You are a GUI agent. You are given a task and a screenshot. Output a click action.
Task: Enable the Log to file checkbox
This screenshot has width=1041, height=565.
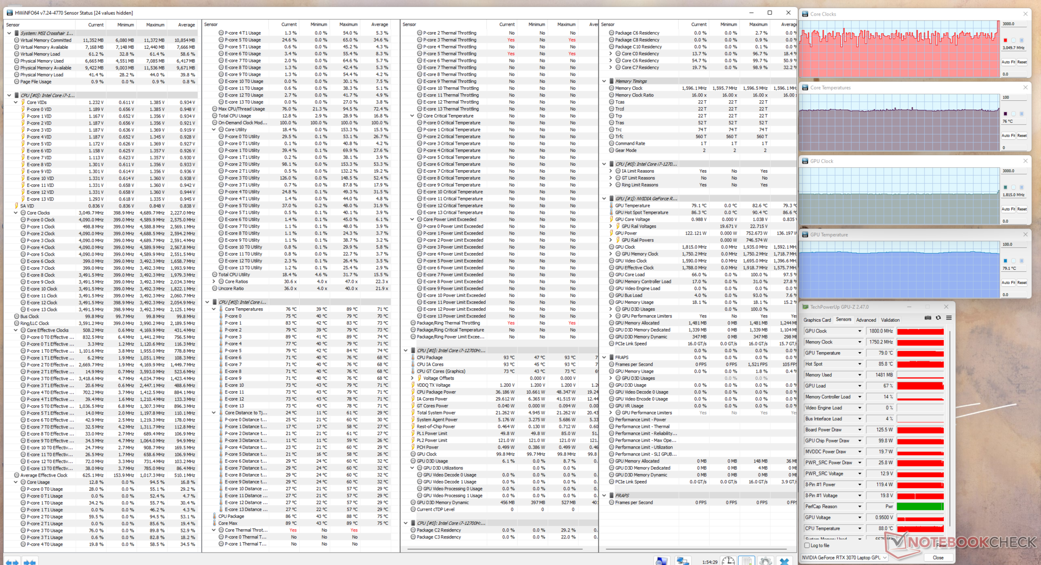[x=807, y=545]
